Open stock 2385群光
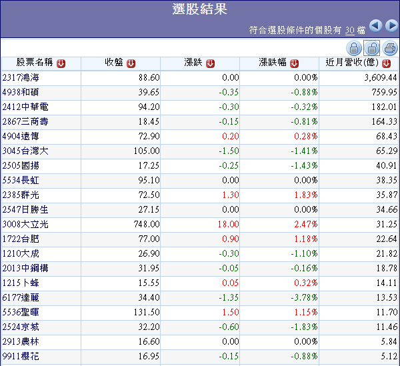 point(21,195)
